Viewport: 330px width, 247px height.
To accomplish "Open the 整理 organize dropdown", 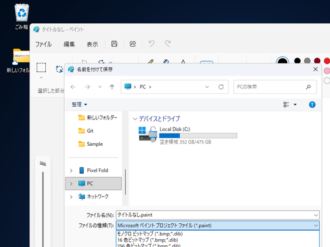I will click(x=79, y=104).
